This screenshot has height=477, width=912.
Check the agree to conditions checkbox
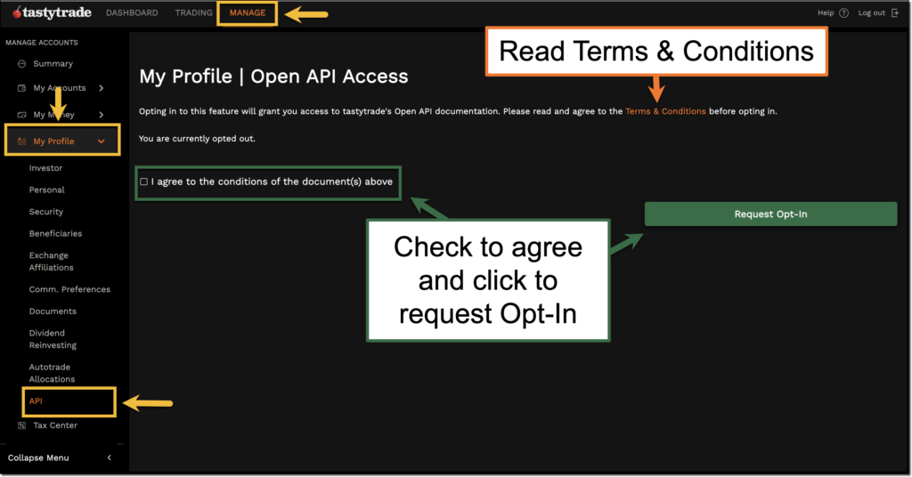point(144,182)
